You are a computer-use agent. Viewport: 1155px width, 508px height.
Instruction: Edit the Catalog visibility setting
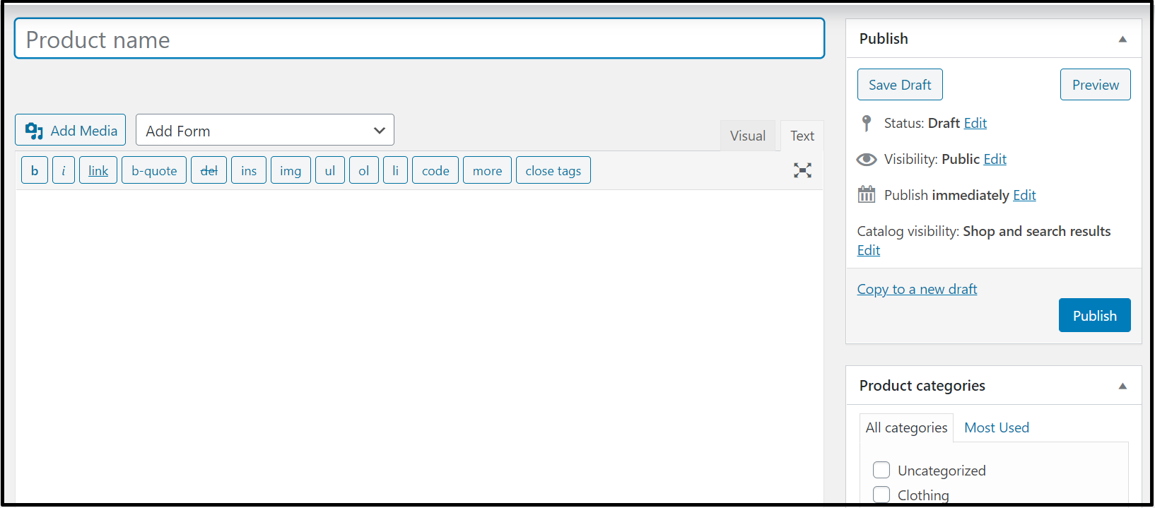(x=869, y=250)
